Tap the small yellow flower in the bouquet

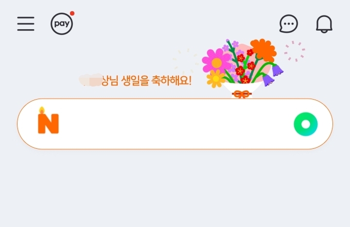click(x=215, y=79)
